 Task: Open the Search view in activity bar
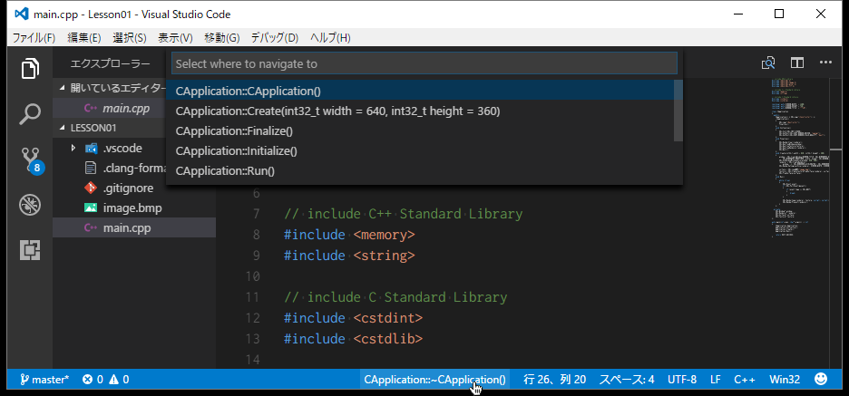pyautogui.click(x=30, y=114)
